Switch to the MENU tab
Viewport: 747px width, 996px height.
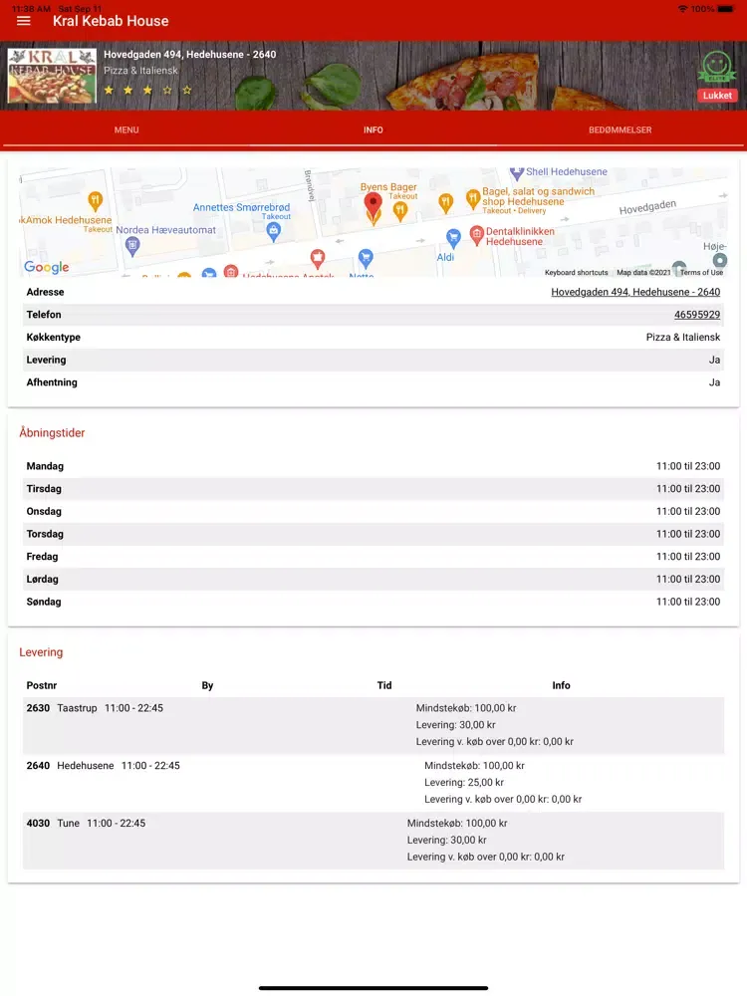126,129
